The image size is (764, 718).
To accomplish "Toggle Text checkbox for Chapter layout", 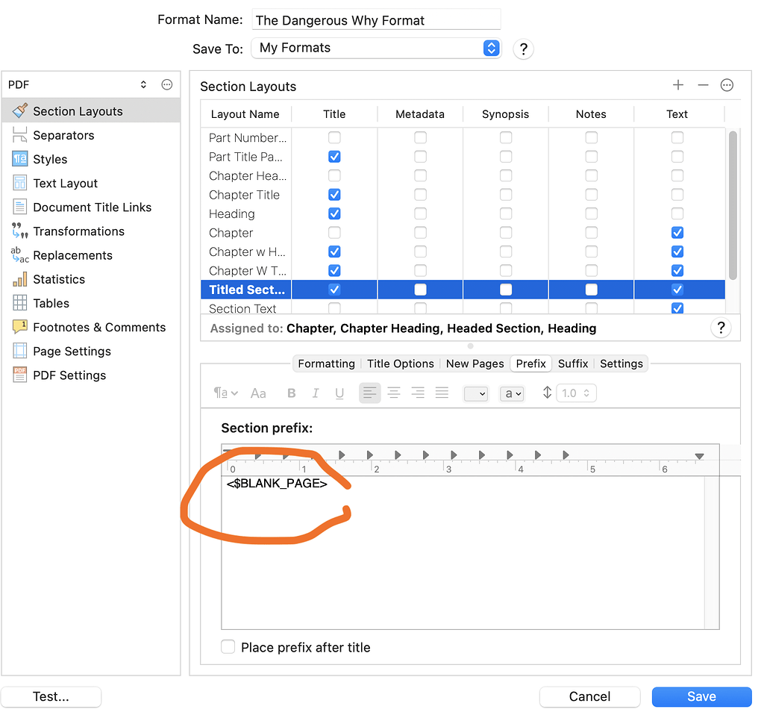I will 677,233.
